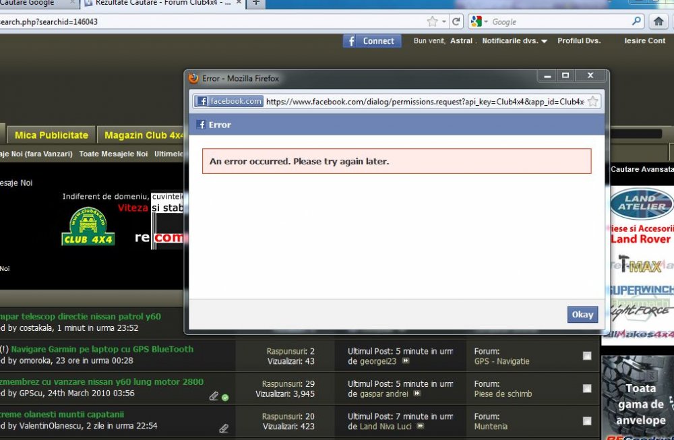This screenshot has height=440, width=674.
Task: Click attachment paperclip on the nissan y60 2800 thread
Action: coord(214,396)
